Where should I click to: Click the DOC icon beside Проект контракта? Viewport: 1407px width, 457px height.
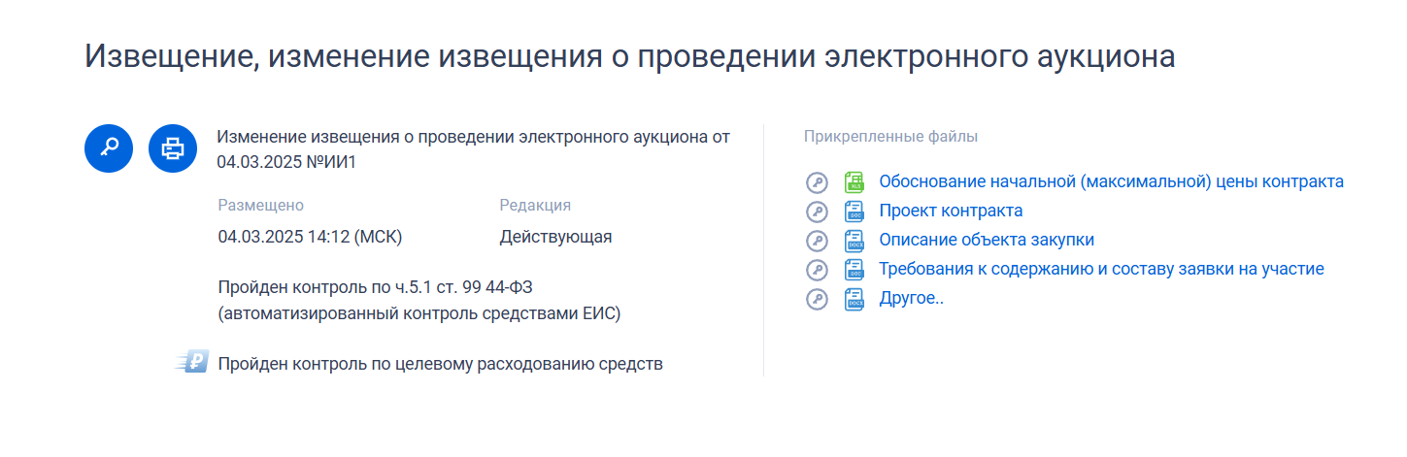point(854,212)
